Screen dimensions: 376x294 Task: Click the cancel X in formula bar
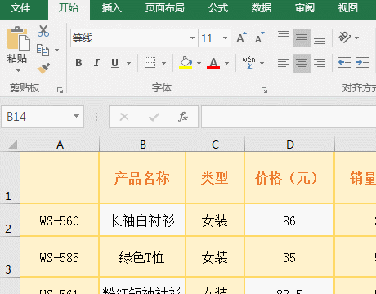point(124,117)
